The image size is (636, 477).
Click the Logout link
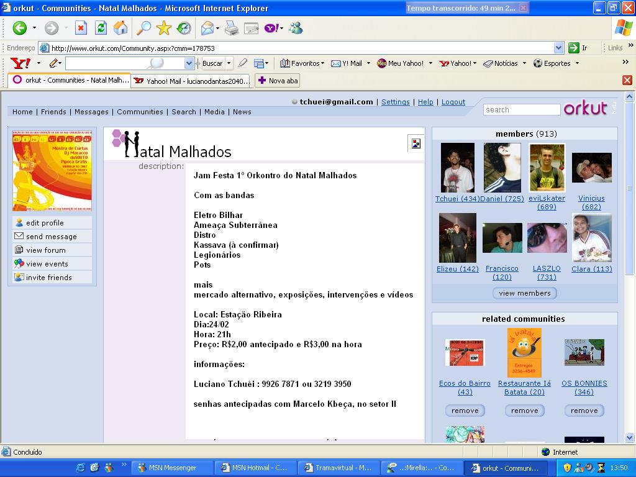453,102
